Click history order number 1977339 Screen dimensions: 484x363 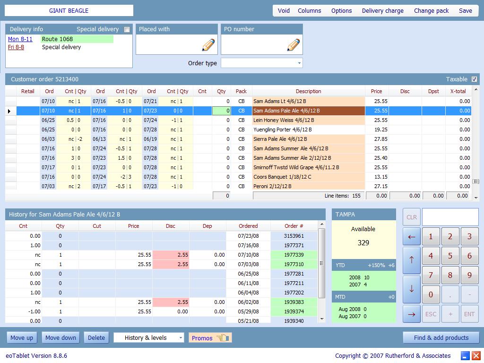[294, 255]
